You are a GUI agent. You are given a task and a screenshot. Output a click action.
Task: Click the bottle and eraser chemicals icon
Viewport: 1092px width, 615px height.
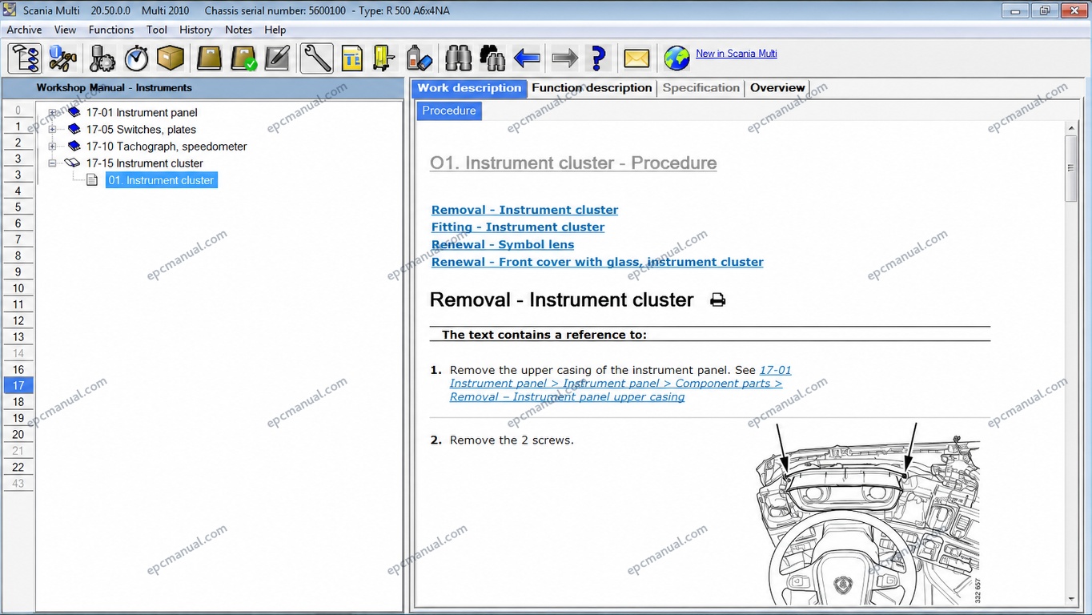[x=419, y=58]
